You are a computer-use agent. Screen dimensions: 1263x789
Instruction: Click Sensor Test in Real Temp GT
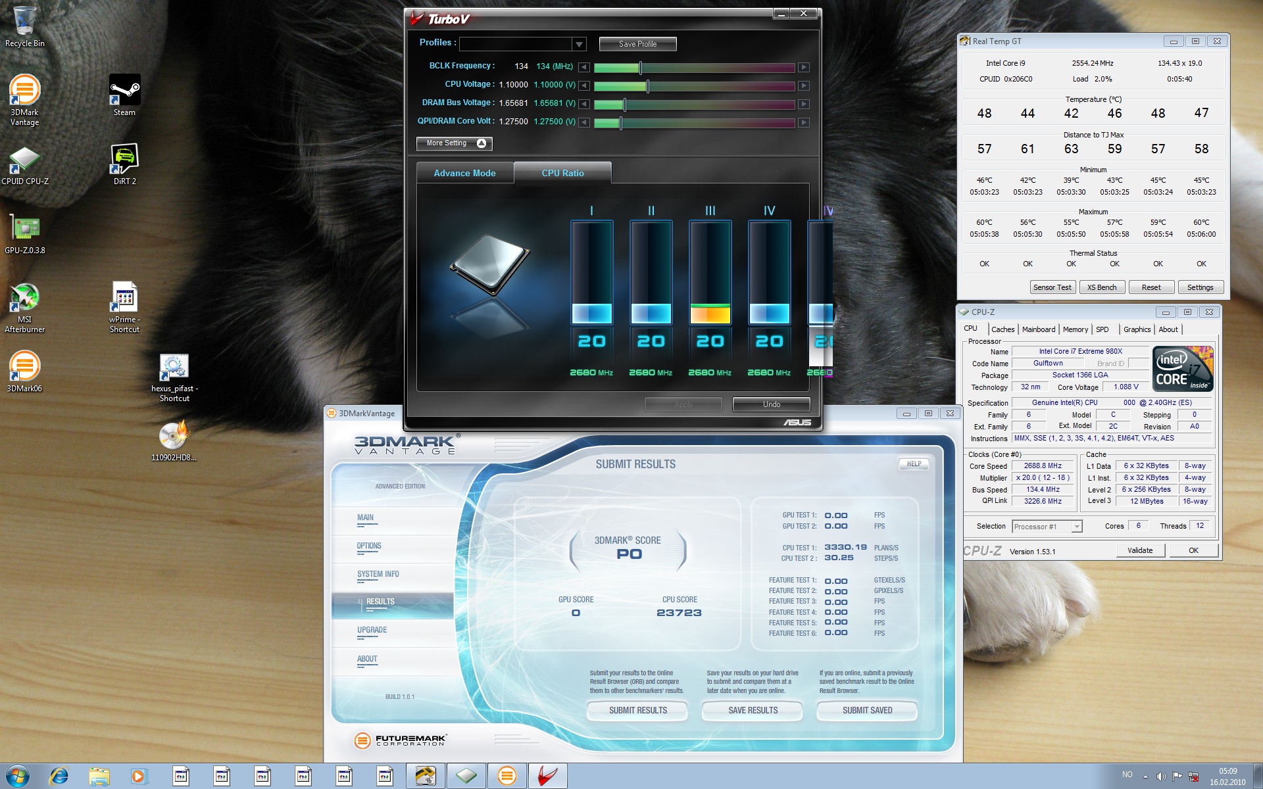[1052, 287]
